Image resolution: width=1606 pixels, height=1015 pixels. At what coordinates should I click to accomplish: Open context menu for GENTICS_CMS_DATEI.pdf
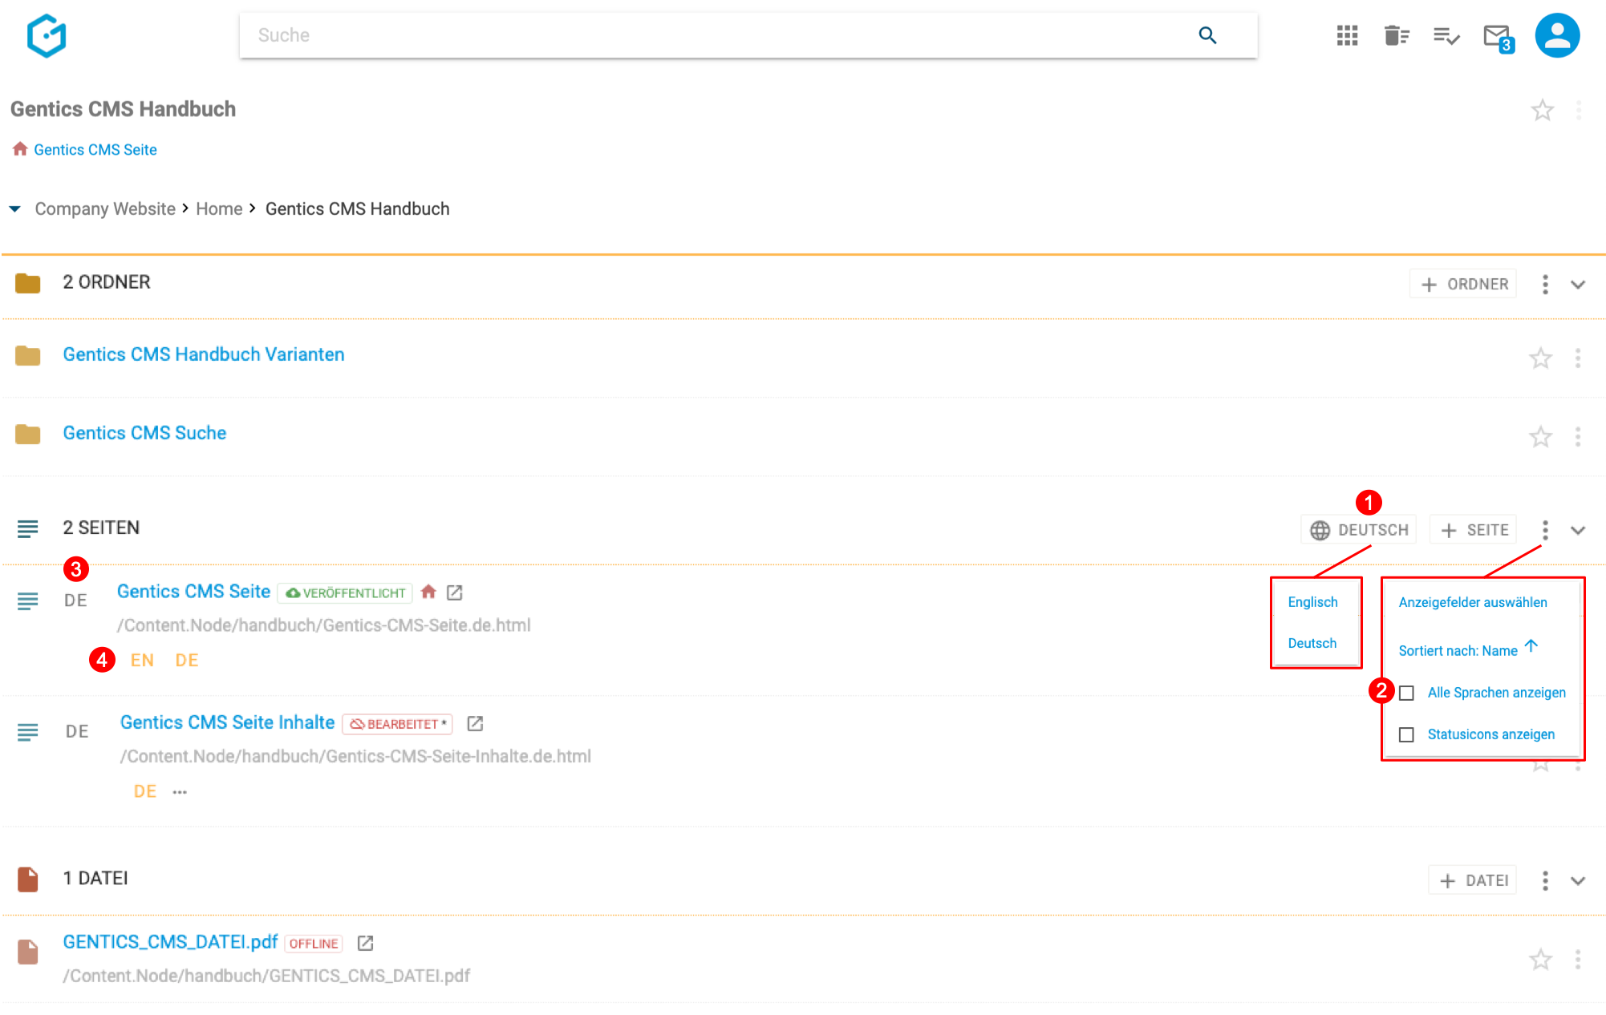[1577, 959]
